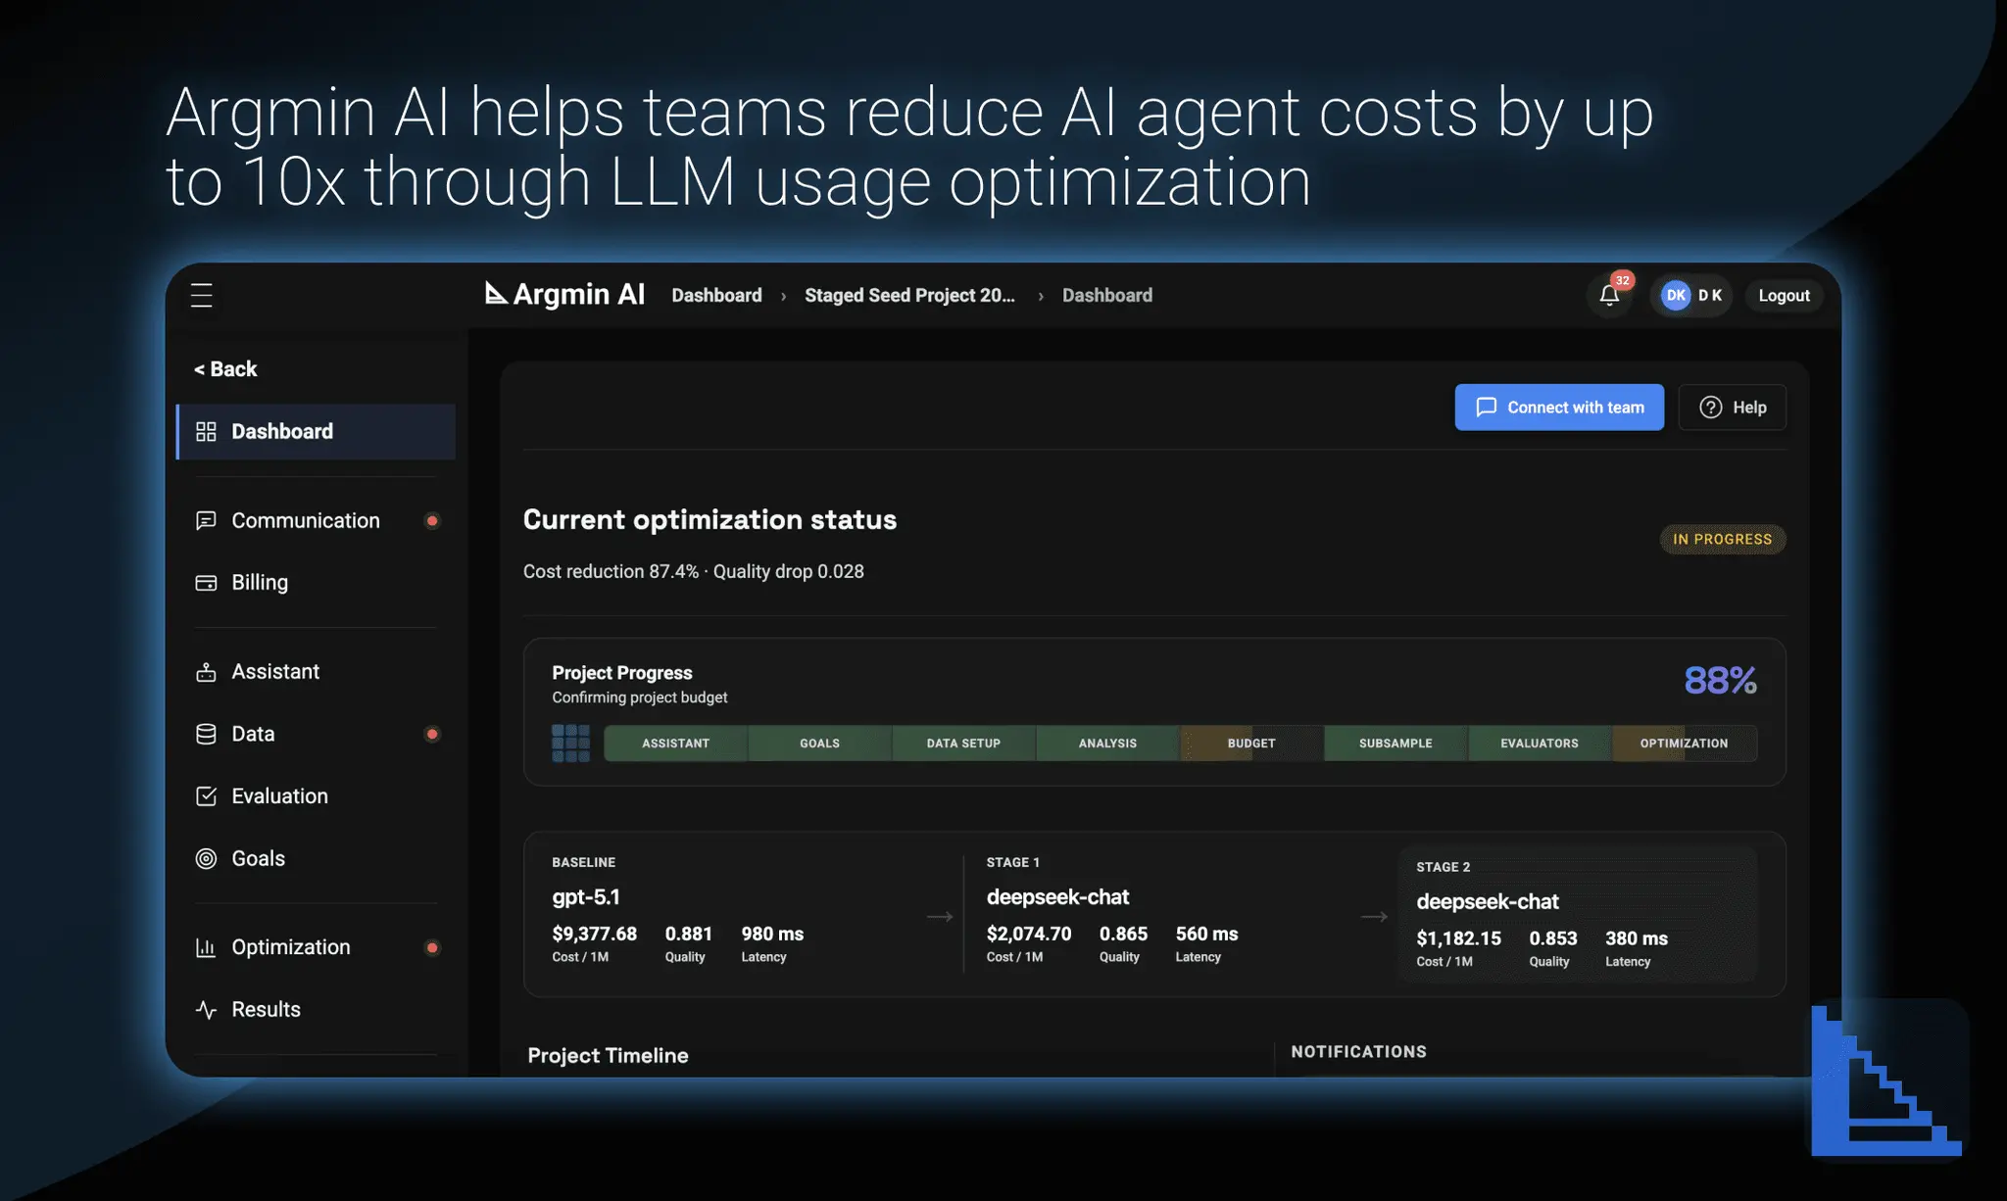Image resolution: width=2007 pixels, height=1201 pixels.
Task: Click the 380 ms latency value
Action: click(x=1637, y=938)
